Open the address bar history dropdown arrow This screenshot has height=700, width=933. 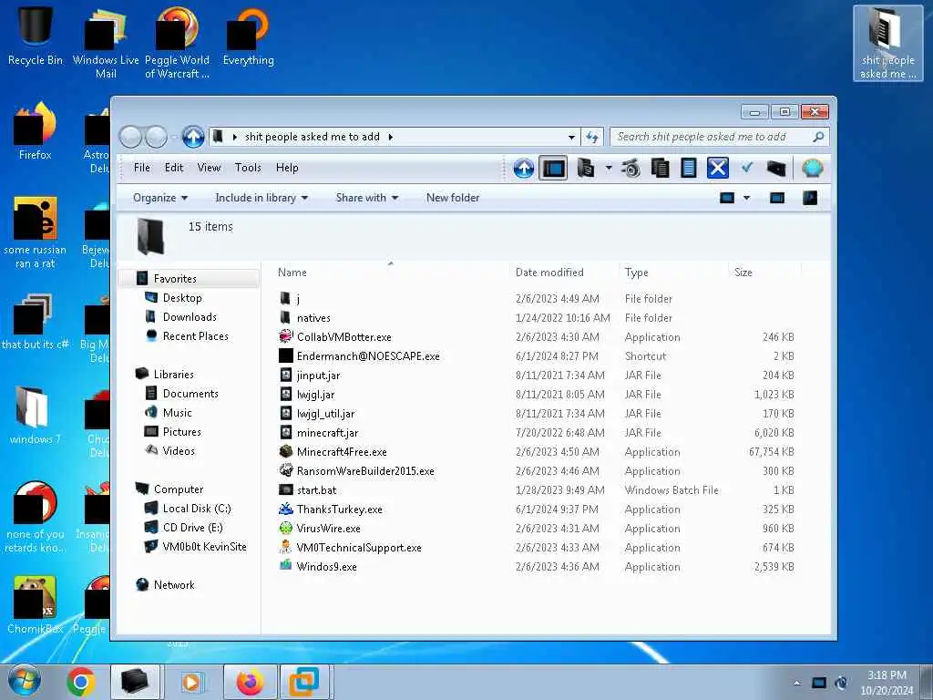571,137
